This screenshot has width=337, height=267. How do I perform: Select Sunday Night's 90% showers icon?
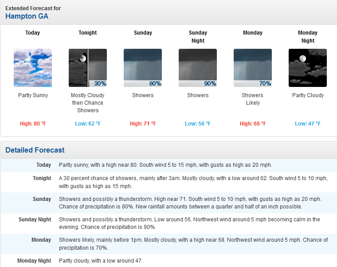[x=198, y=68]
